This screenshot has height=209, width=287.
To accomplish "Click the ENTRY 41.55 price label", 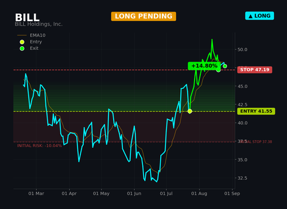I will pos(256,111).
